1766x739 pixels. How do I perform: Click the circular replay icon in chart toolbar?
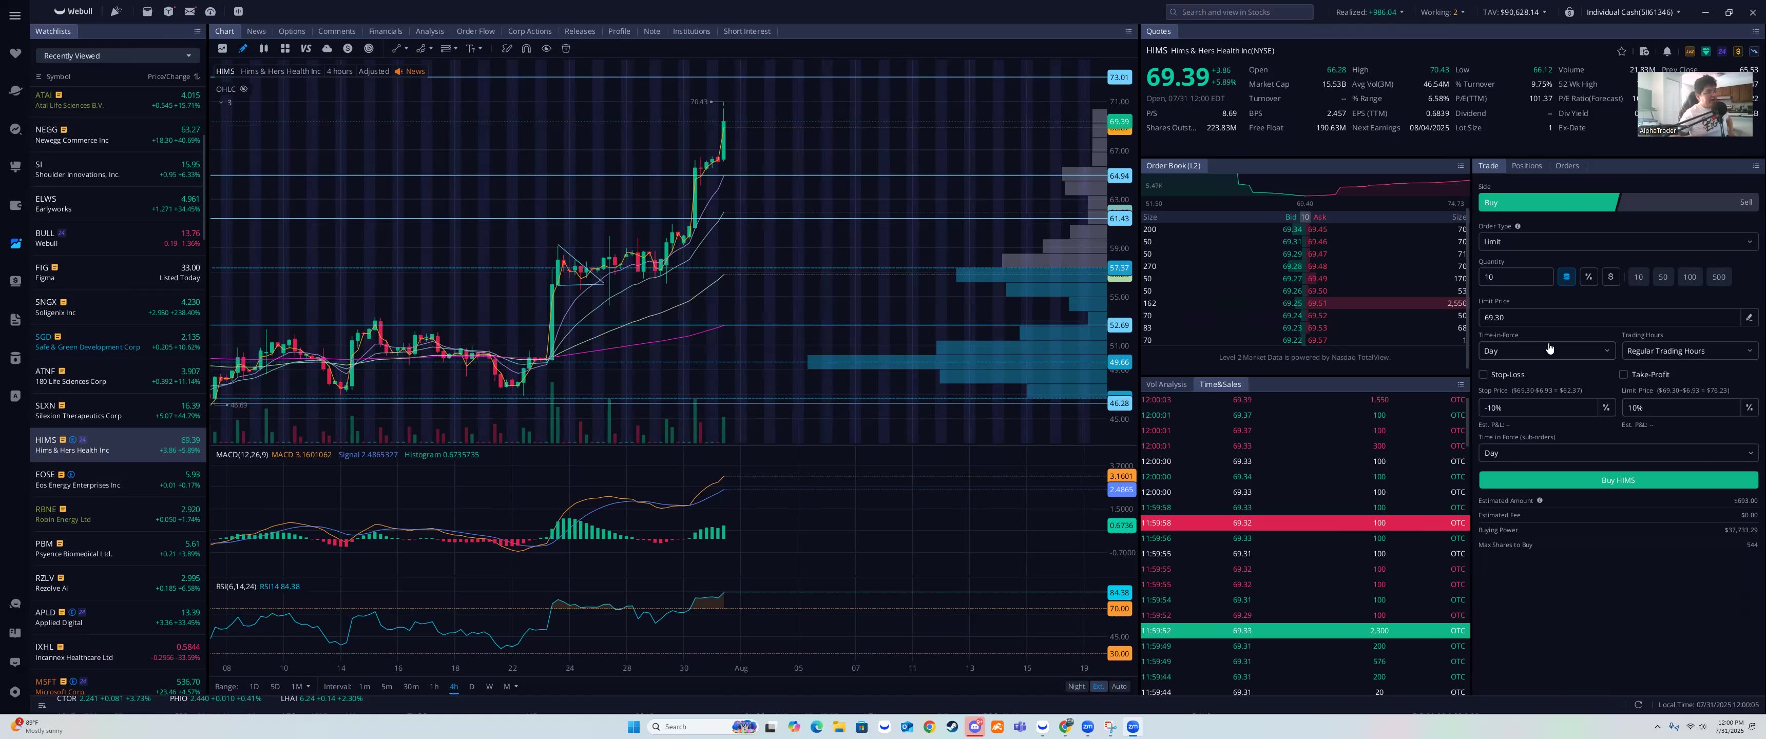[369, 49]
